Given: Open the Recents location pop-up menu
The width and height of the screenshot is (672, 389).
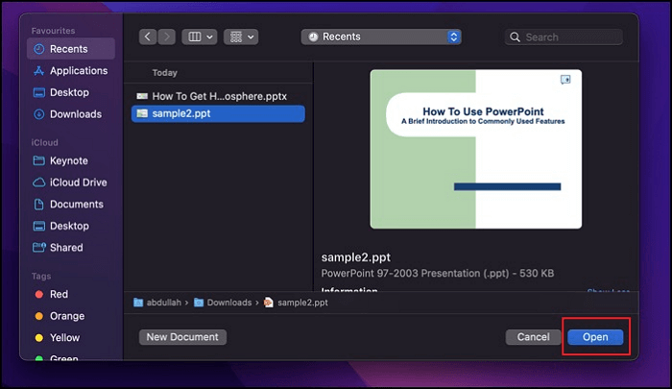Looking at the screenshot, I should [x=381, y=36].
